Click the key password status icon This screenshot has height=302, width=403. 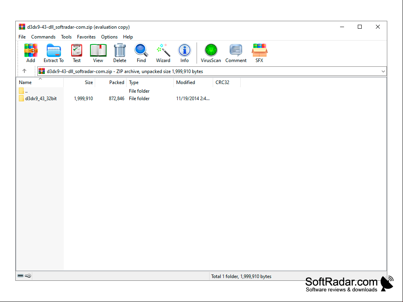28,276
